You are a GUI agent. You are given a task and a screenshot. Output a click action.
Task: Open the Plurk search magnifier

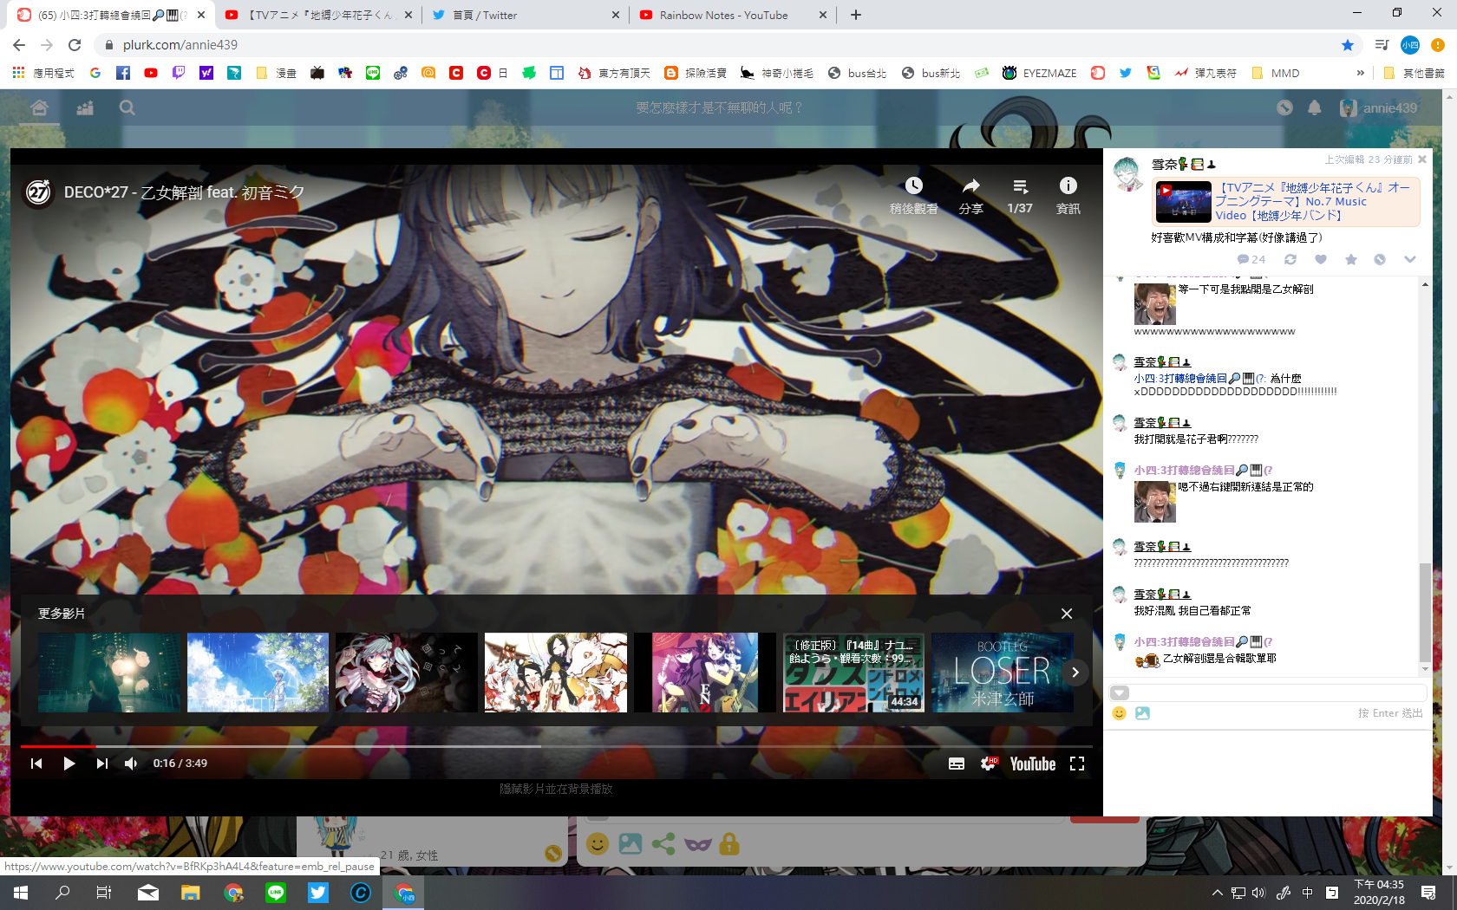coord(127,107)
